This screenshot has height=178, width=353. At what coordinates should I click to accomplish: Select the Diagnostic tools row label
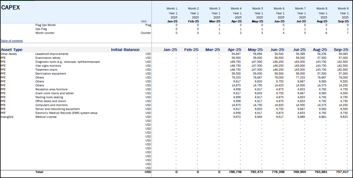(68, 62)
